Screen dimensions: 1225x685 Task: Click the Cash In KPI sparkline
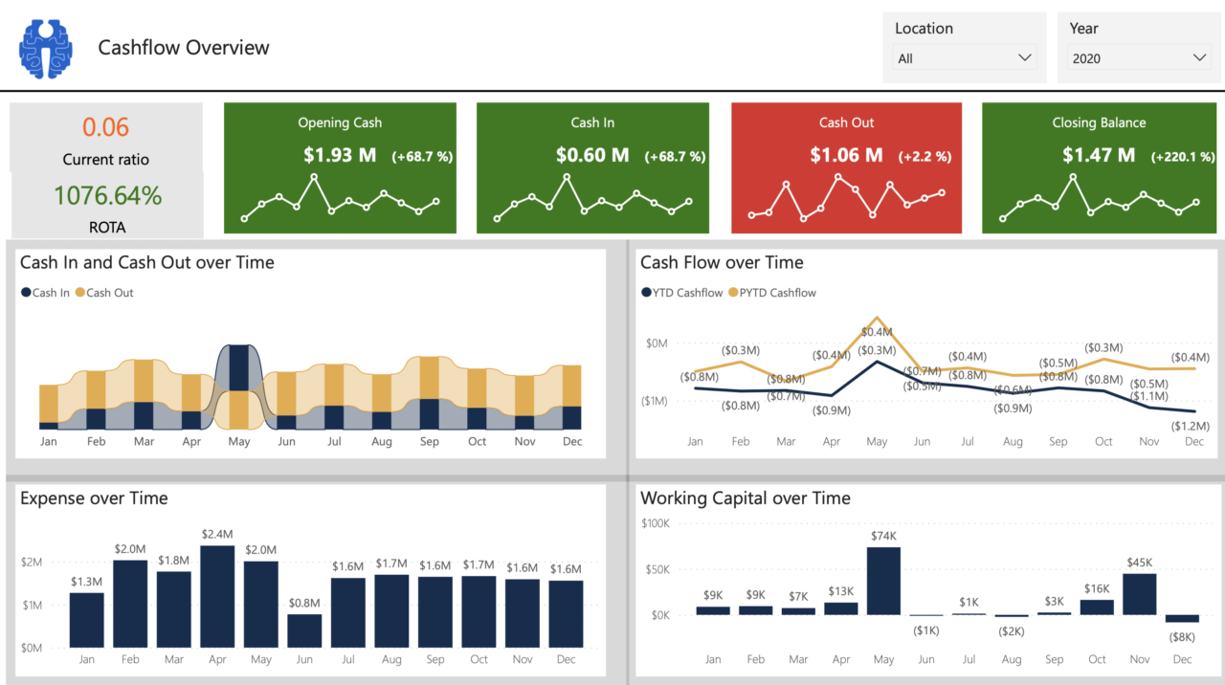click(x=592, y=201)
